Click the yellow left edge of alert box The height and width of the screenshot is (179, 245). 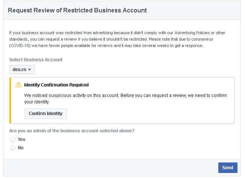(x=11, y=100)
